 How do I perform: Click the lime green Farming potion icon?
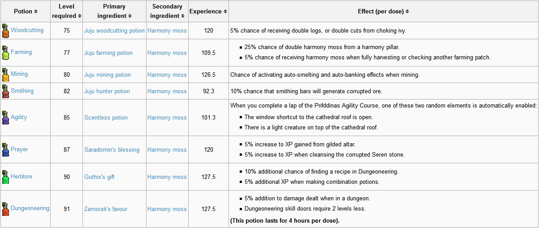5,52
